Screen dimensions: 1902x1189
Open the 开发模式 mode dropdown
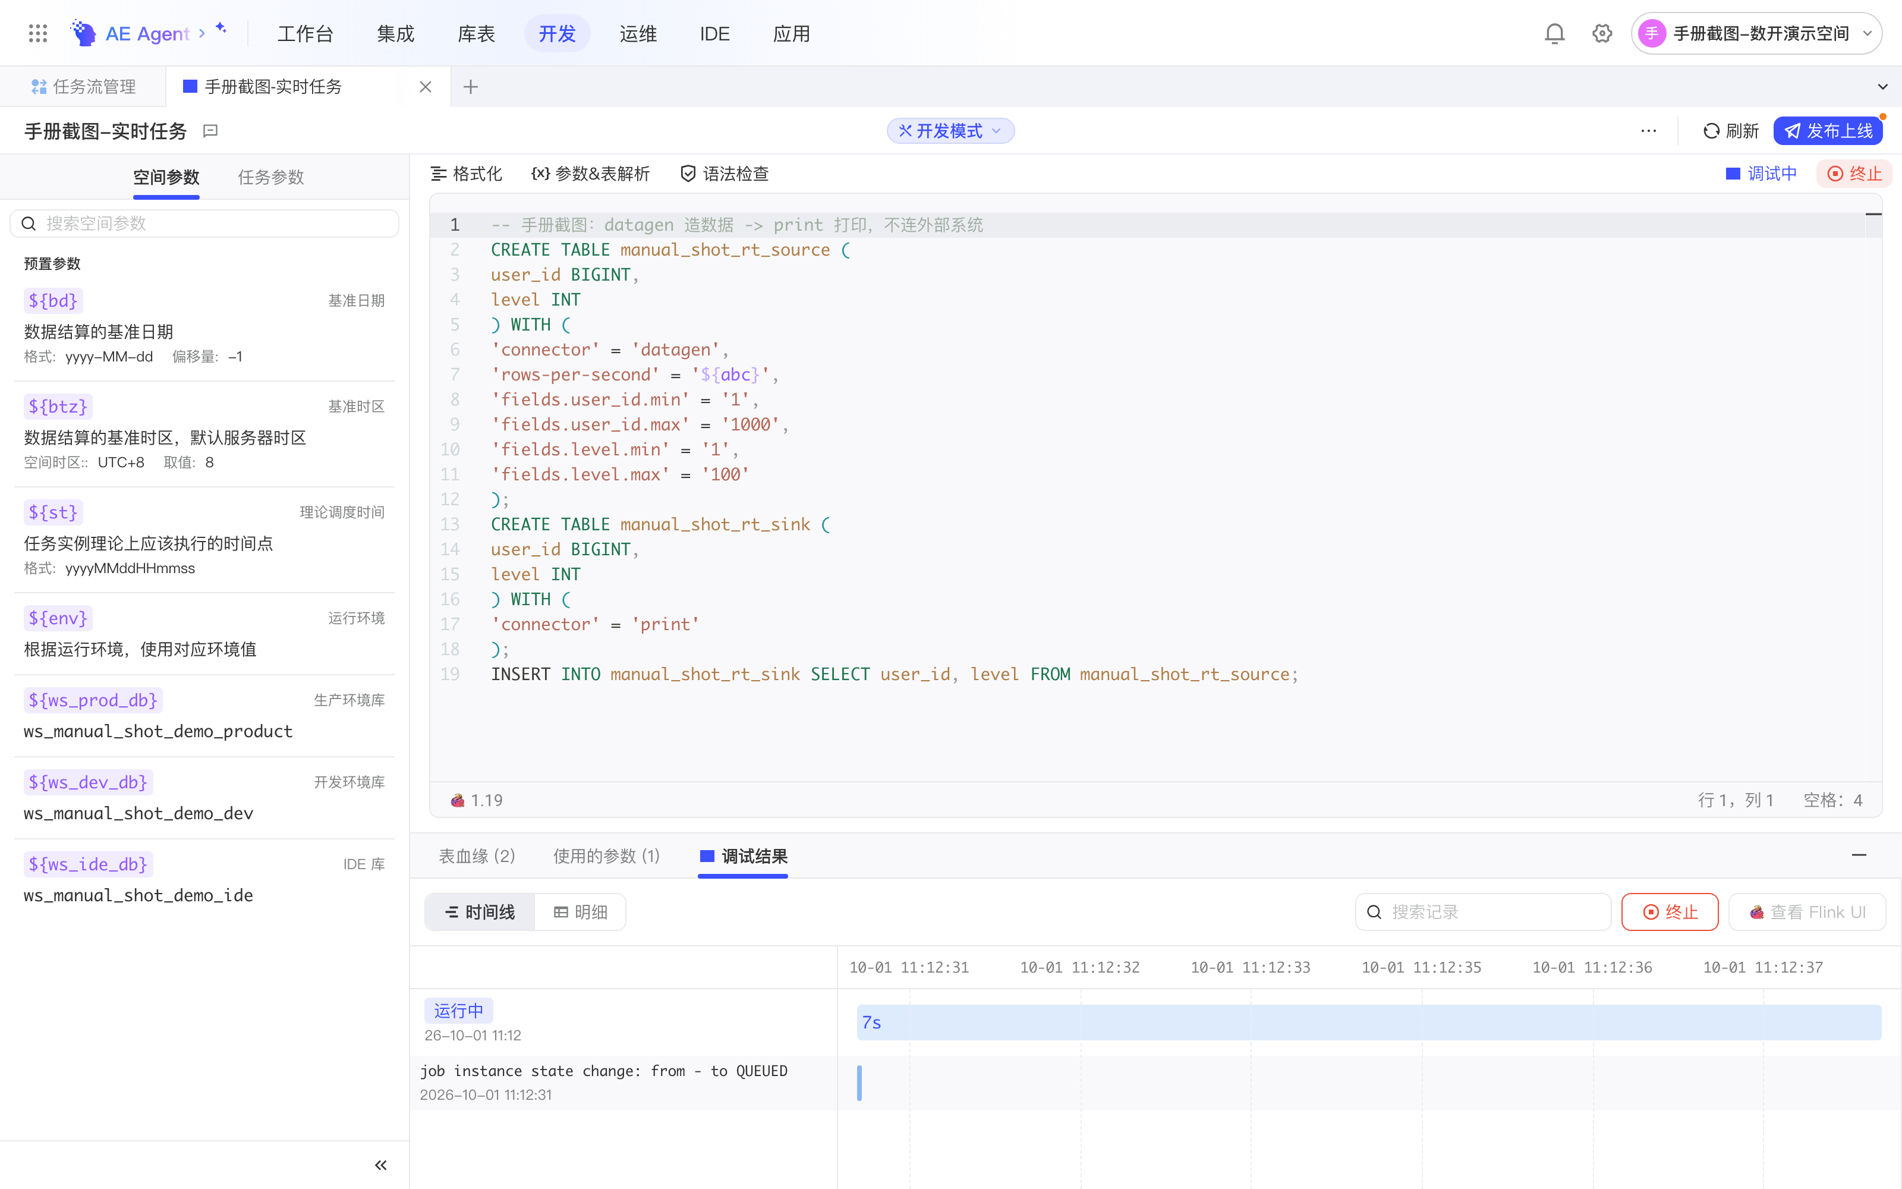[950, 131]
